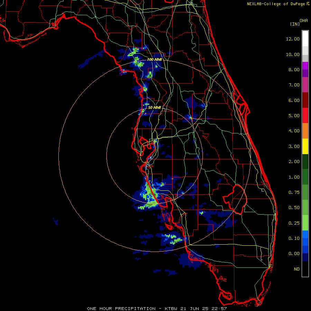Pick the yellow swatch on the color scale
This screenshot has height=311, width=311.
[305, 147]
